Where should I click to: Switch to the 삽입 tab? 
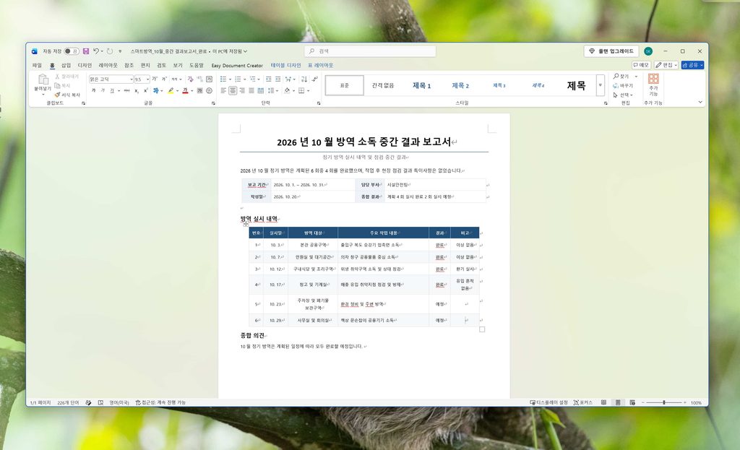click(66, 65)
